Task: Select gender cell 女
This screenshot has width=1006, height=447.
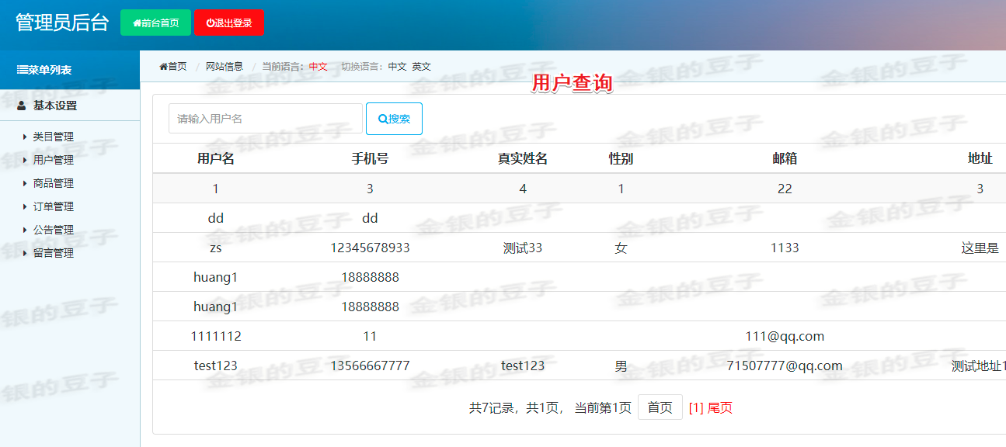Action: [x=621, y=248]
